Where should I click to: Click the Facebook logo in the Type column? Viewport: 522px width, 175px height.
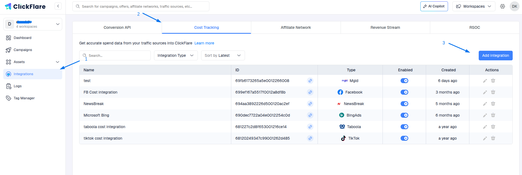coord(340,92)
